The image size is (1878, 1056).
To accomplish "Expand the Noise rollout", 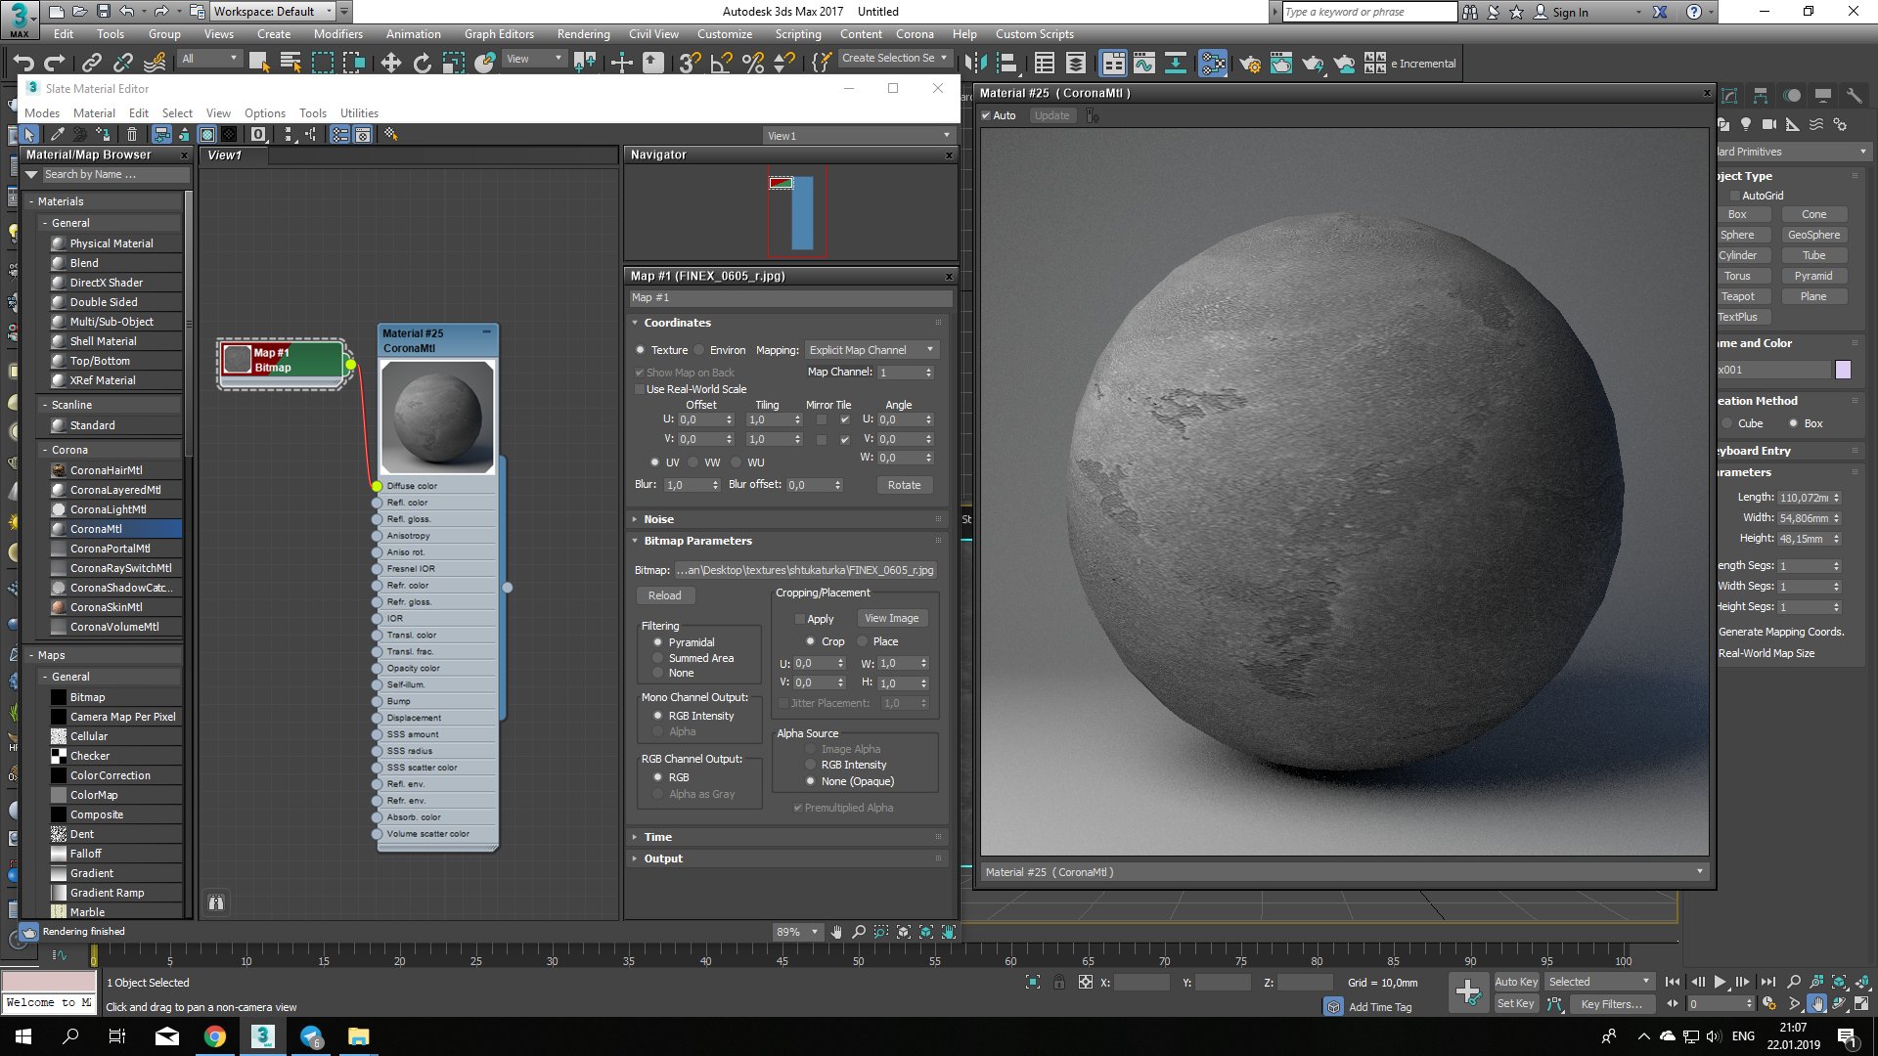I will (658, 519).
